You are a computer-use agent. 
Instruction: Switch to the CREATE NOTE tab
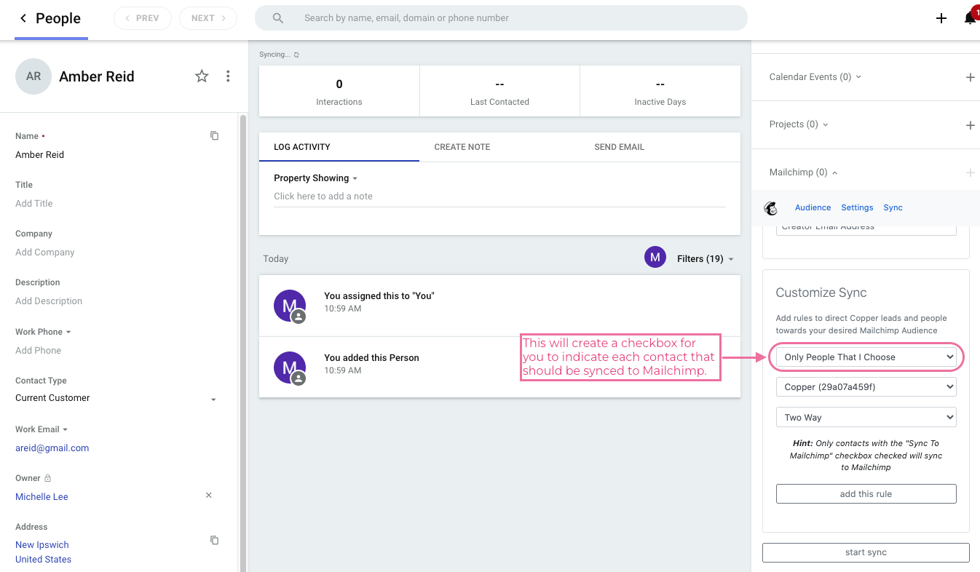point(462,147)
